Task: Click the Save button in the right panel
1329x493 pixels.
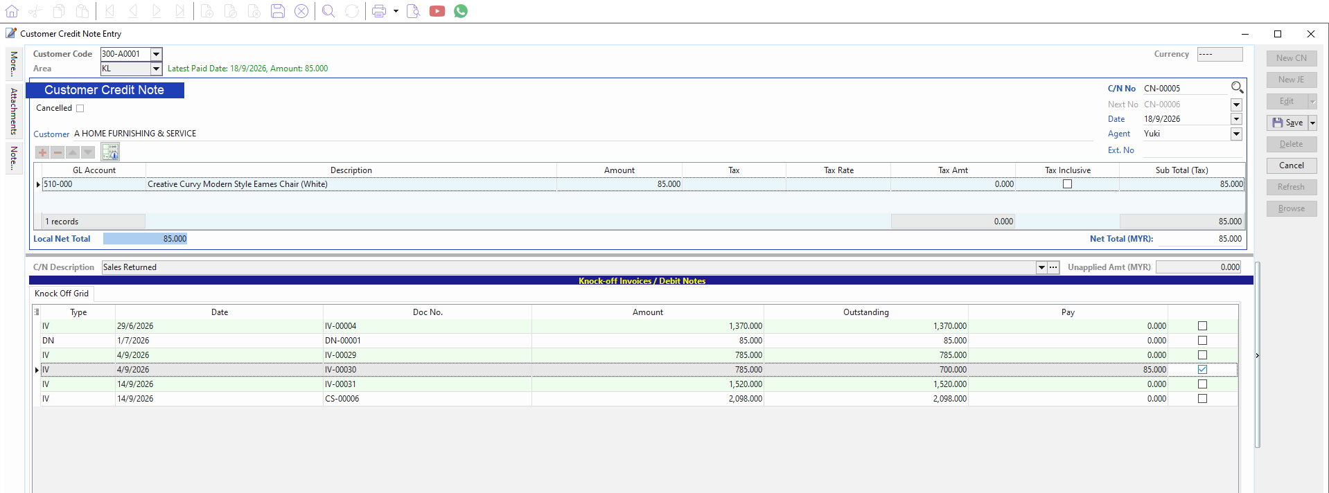Action: (x=1287, y=123)
